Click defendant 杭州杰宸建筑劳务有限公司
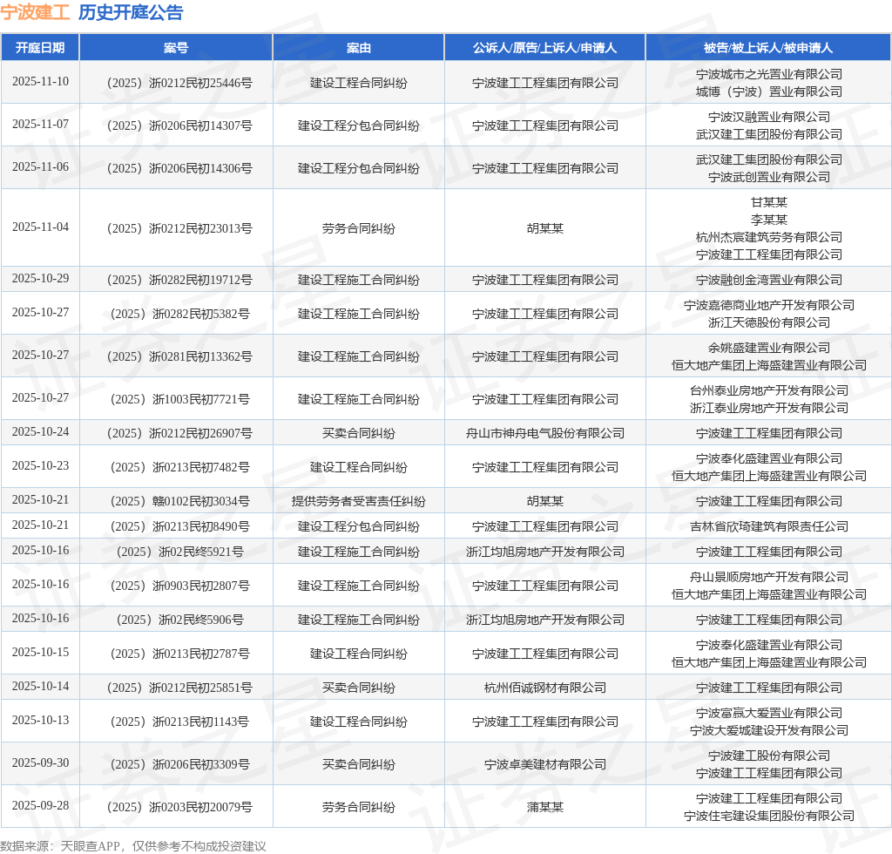Viewport: 892px width, 854px height. 768,237
